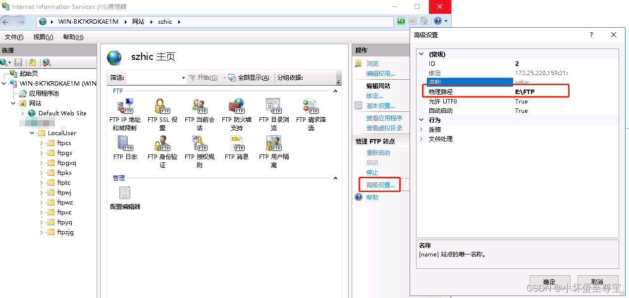Collapse 行为 section in 高级设置
Viewport: 629px width, 298px height.
tap(421, 120)
